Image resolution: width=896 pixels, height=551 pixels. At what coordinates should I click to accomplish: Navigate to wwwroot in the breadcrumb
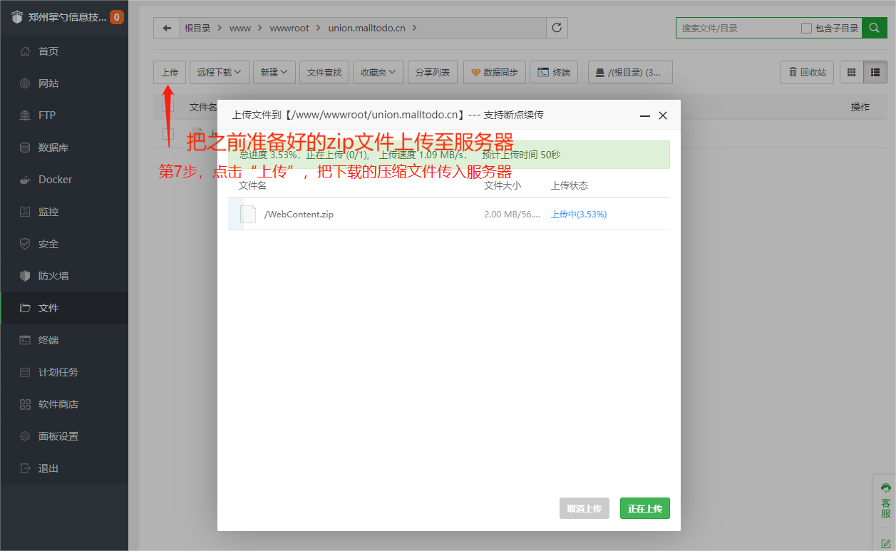(289, 28)
